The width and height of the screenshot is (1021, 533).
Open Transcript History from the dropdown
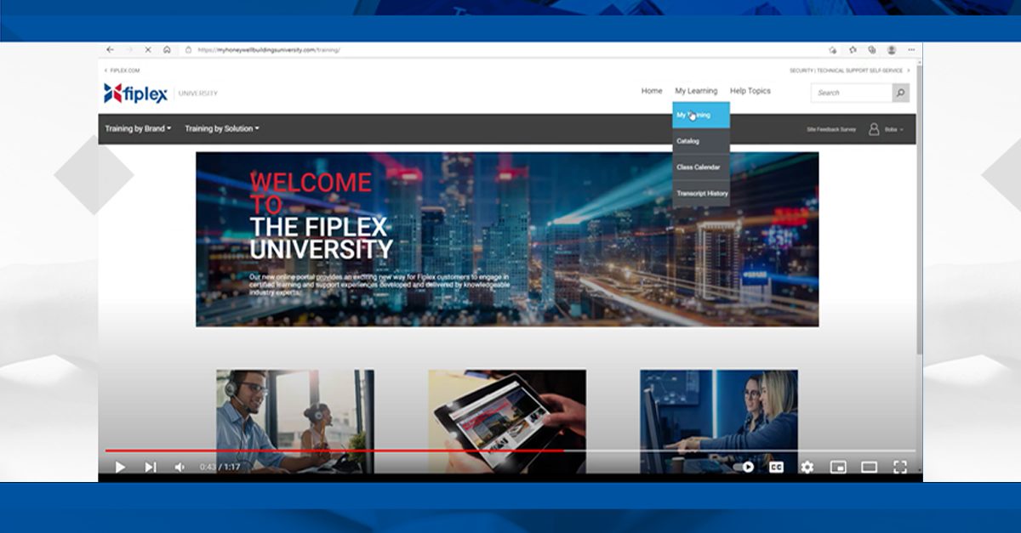pos(701,194)
